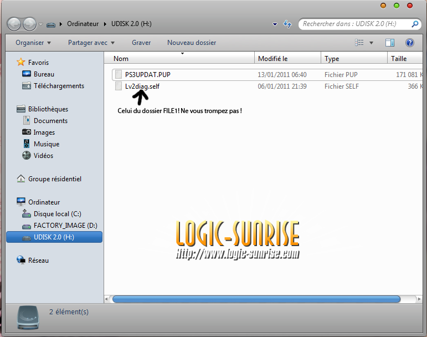This screenshot has width=427, height=337.
Task: Click the refresh icon beside address bar
Action: click(287, 24)
